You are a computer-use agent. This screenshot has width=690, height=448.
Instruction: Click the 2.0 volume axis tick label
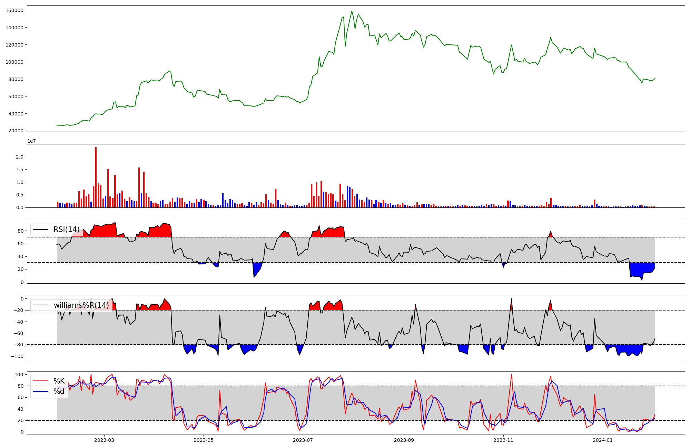pos(20,157)
